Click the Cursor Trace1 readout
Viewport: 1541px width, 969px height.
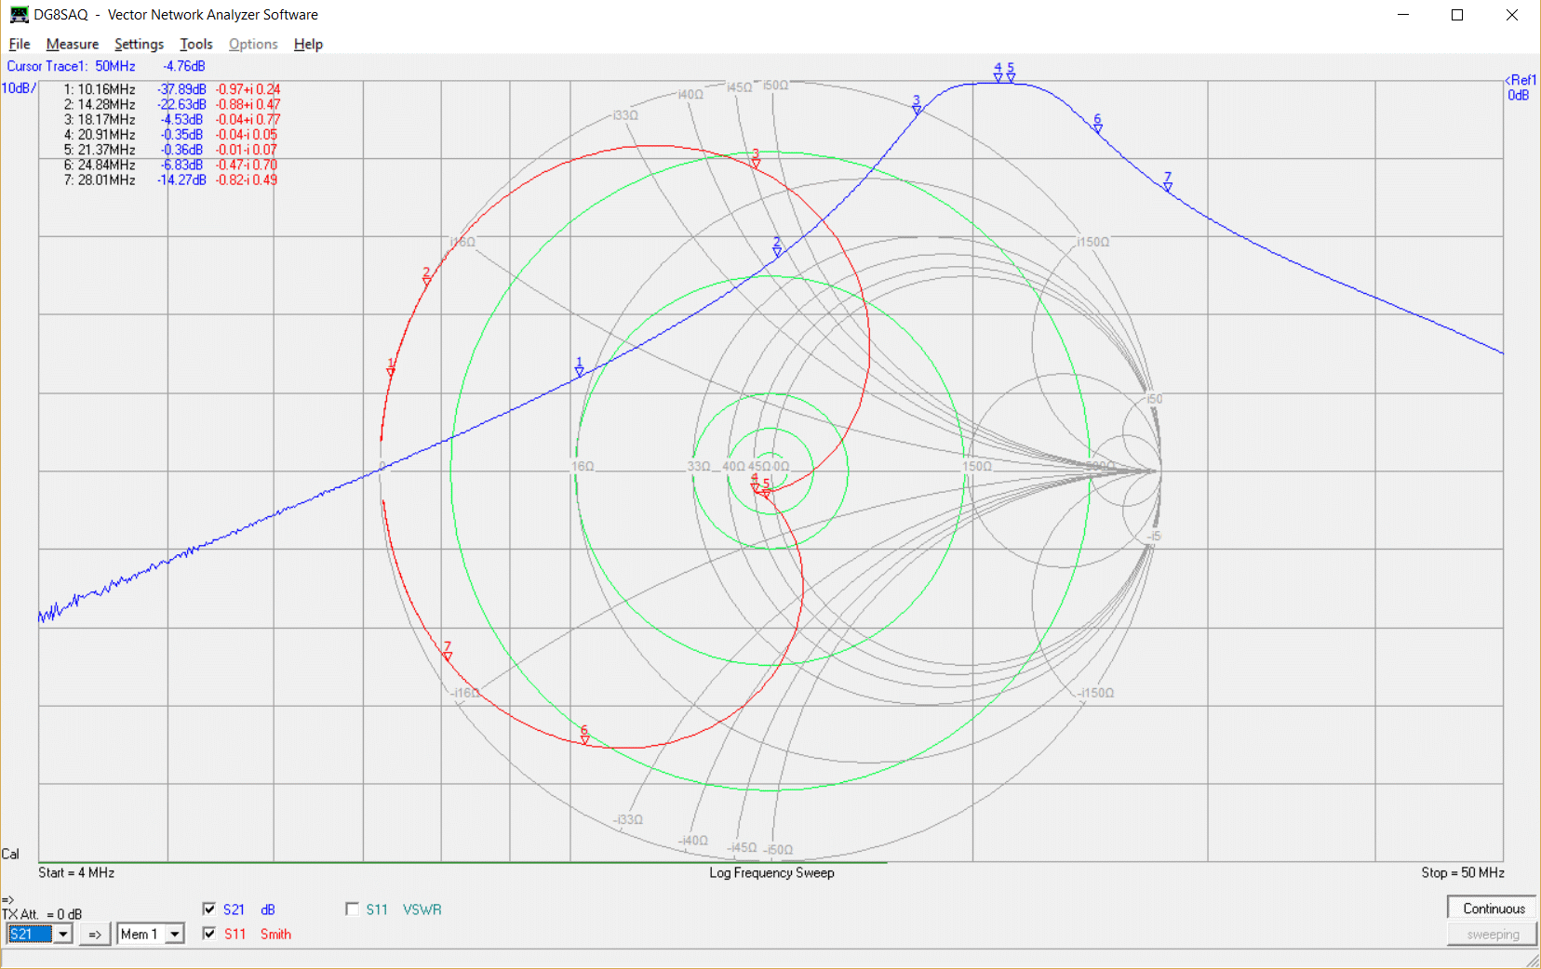[106, 66]
